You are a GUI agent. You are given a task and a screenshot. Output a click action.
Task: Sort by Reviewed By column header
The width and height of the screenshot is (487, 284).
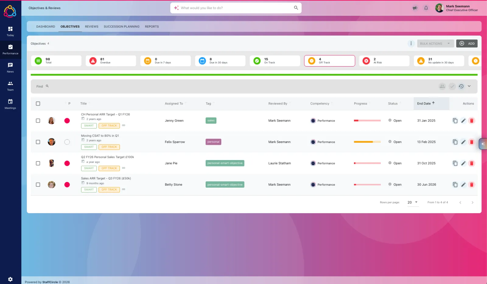coord(278,104)
